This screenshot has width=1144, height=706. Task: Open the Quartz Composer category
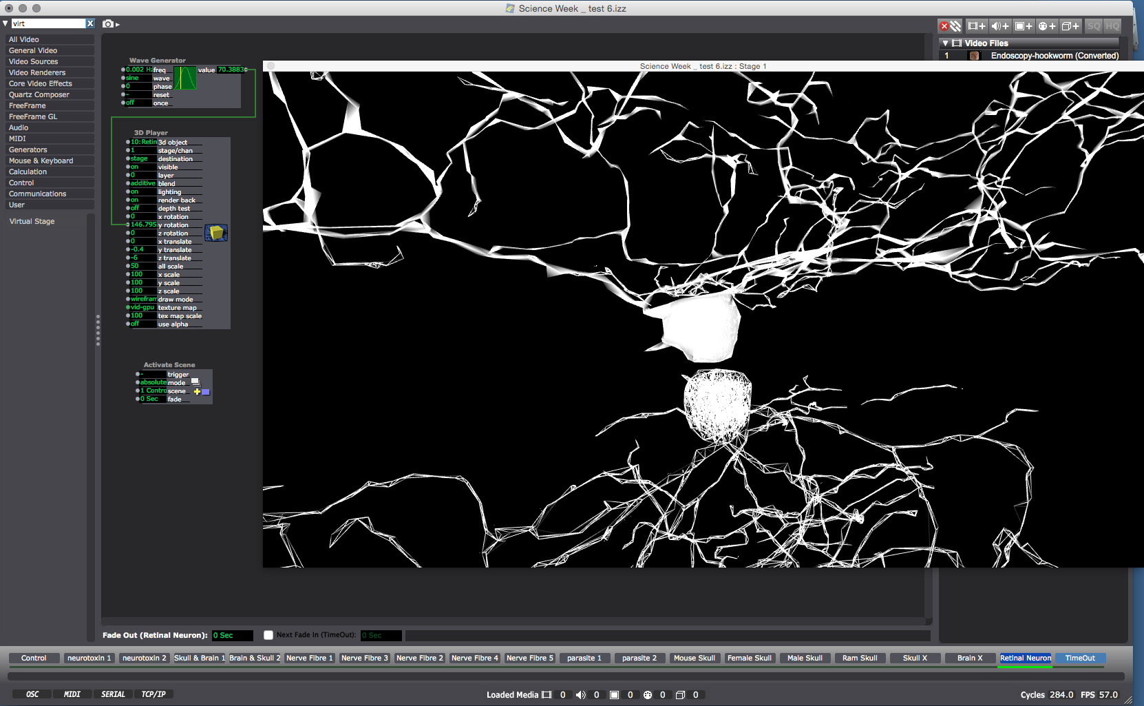(50, 94)
